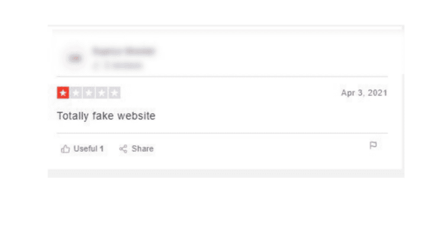
Task: Click the fourth gray rating star
Action: click(102, 92)
